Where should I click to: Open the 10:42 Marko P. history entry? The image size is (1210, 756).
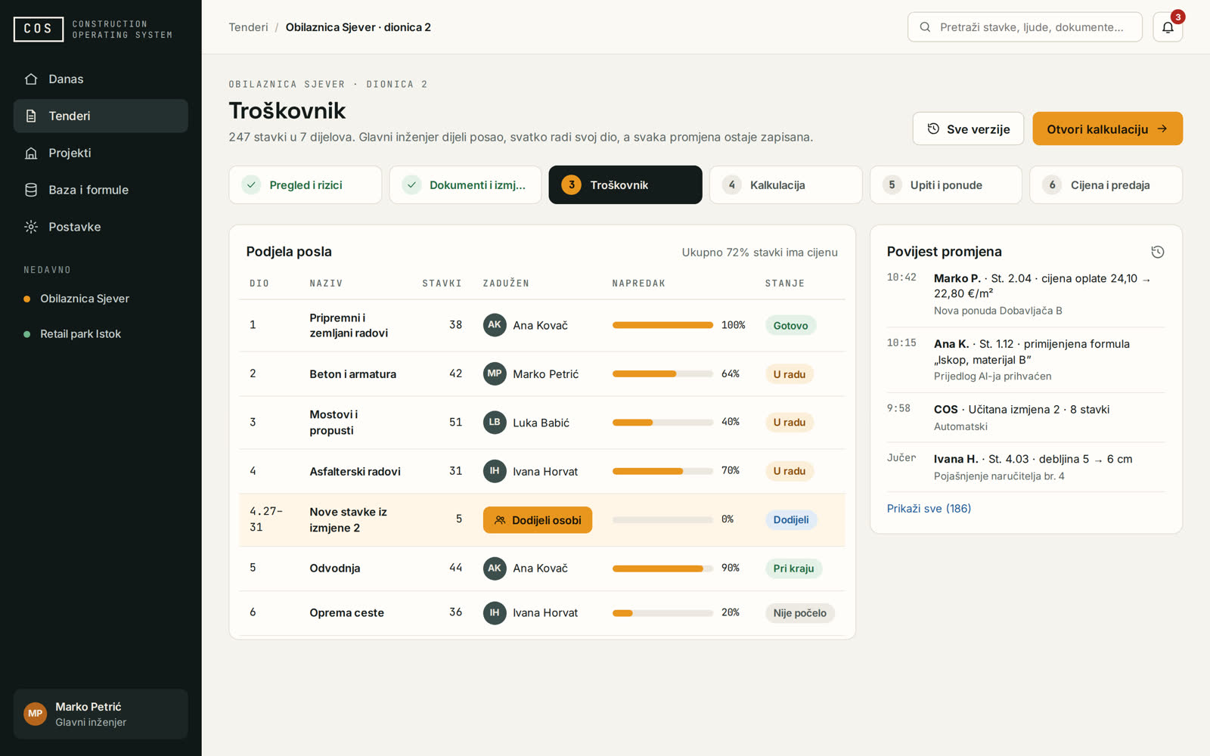[1026, 294]
